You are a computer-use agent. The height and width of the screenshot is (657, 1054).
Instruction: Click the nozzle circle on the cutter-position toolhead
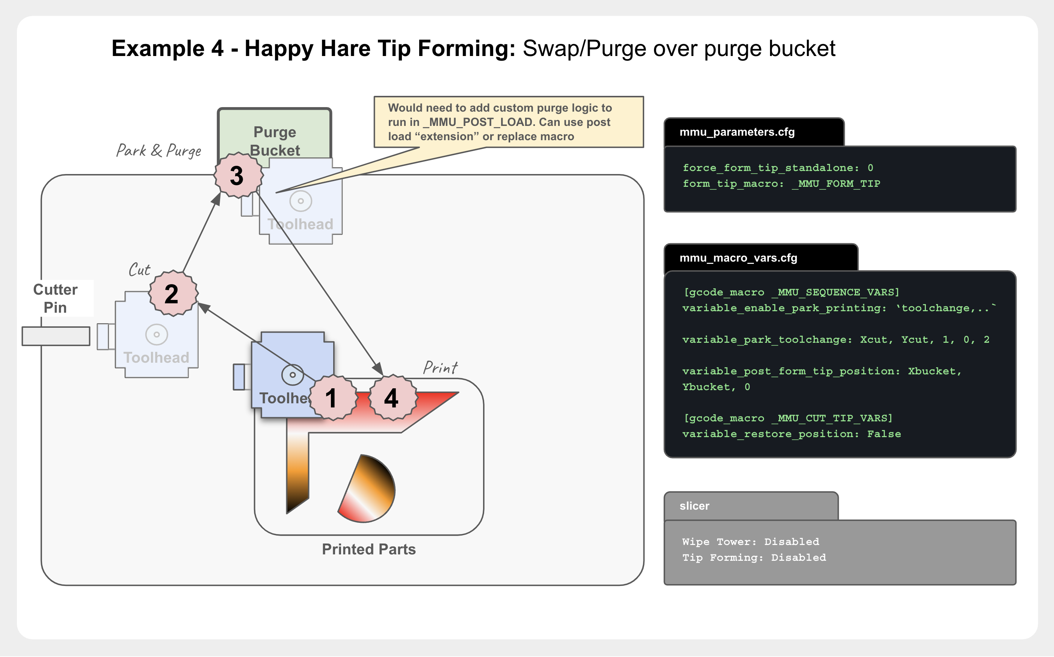click(156, 335)
